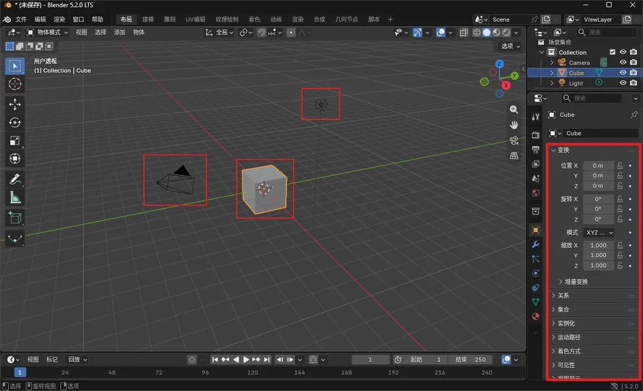
Task: Select the Annotate tool
Action: [x=15, y=179]
